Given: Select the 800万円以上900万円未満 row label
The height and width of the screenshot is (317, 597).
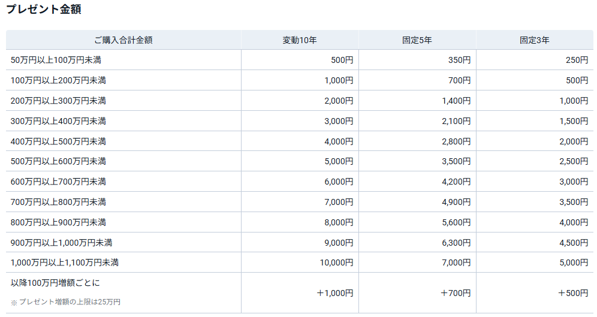Looking at the screenshot, I should point(58,222).
